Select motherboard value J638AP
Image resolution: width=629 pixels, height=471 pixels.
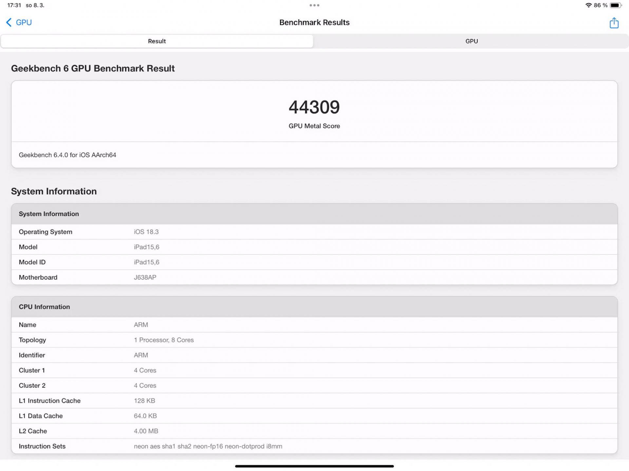click(145, 277)
